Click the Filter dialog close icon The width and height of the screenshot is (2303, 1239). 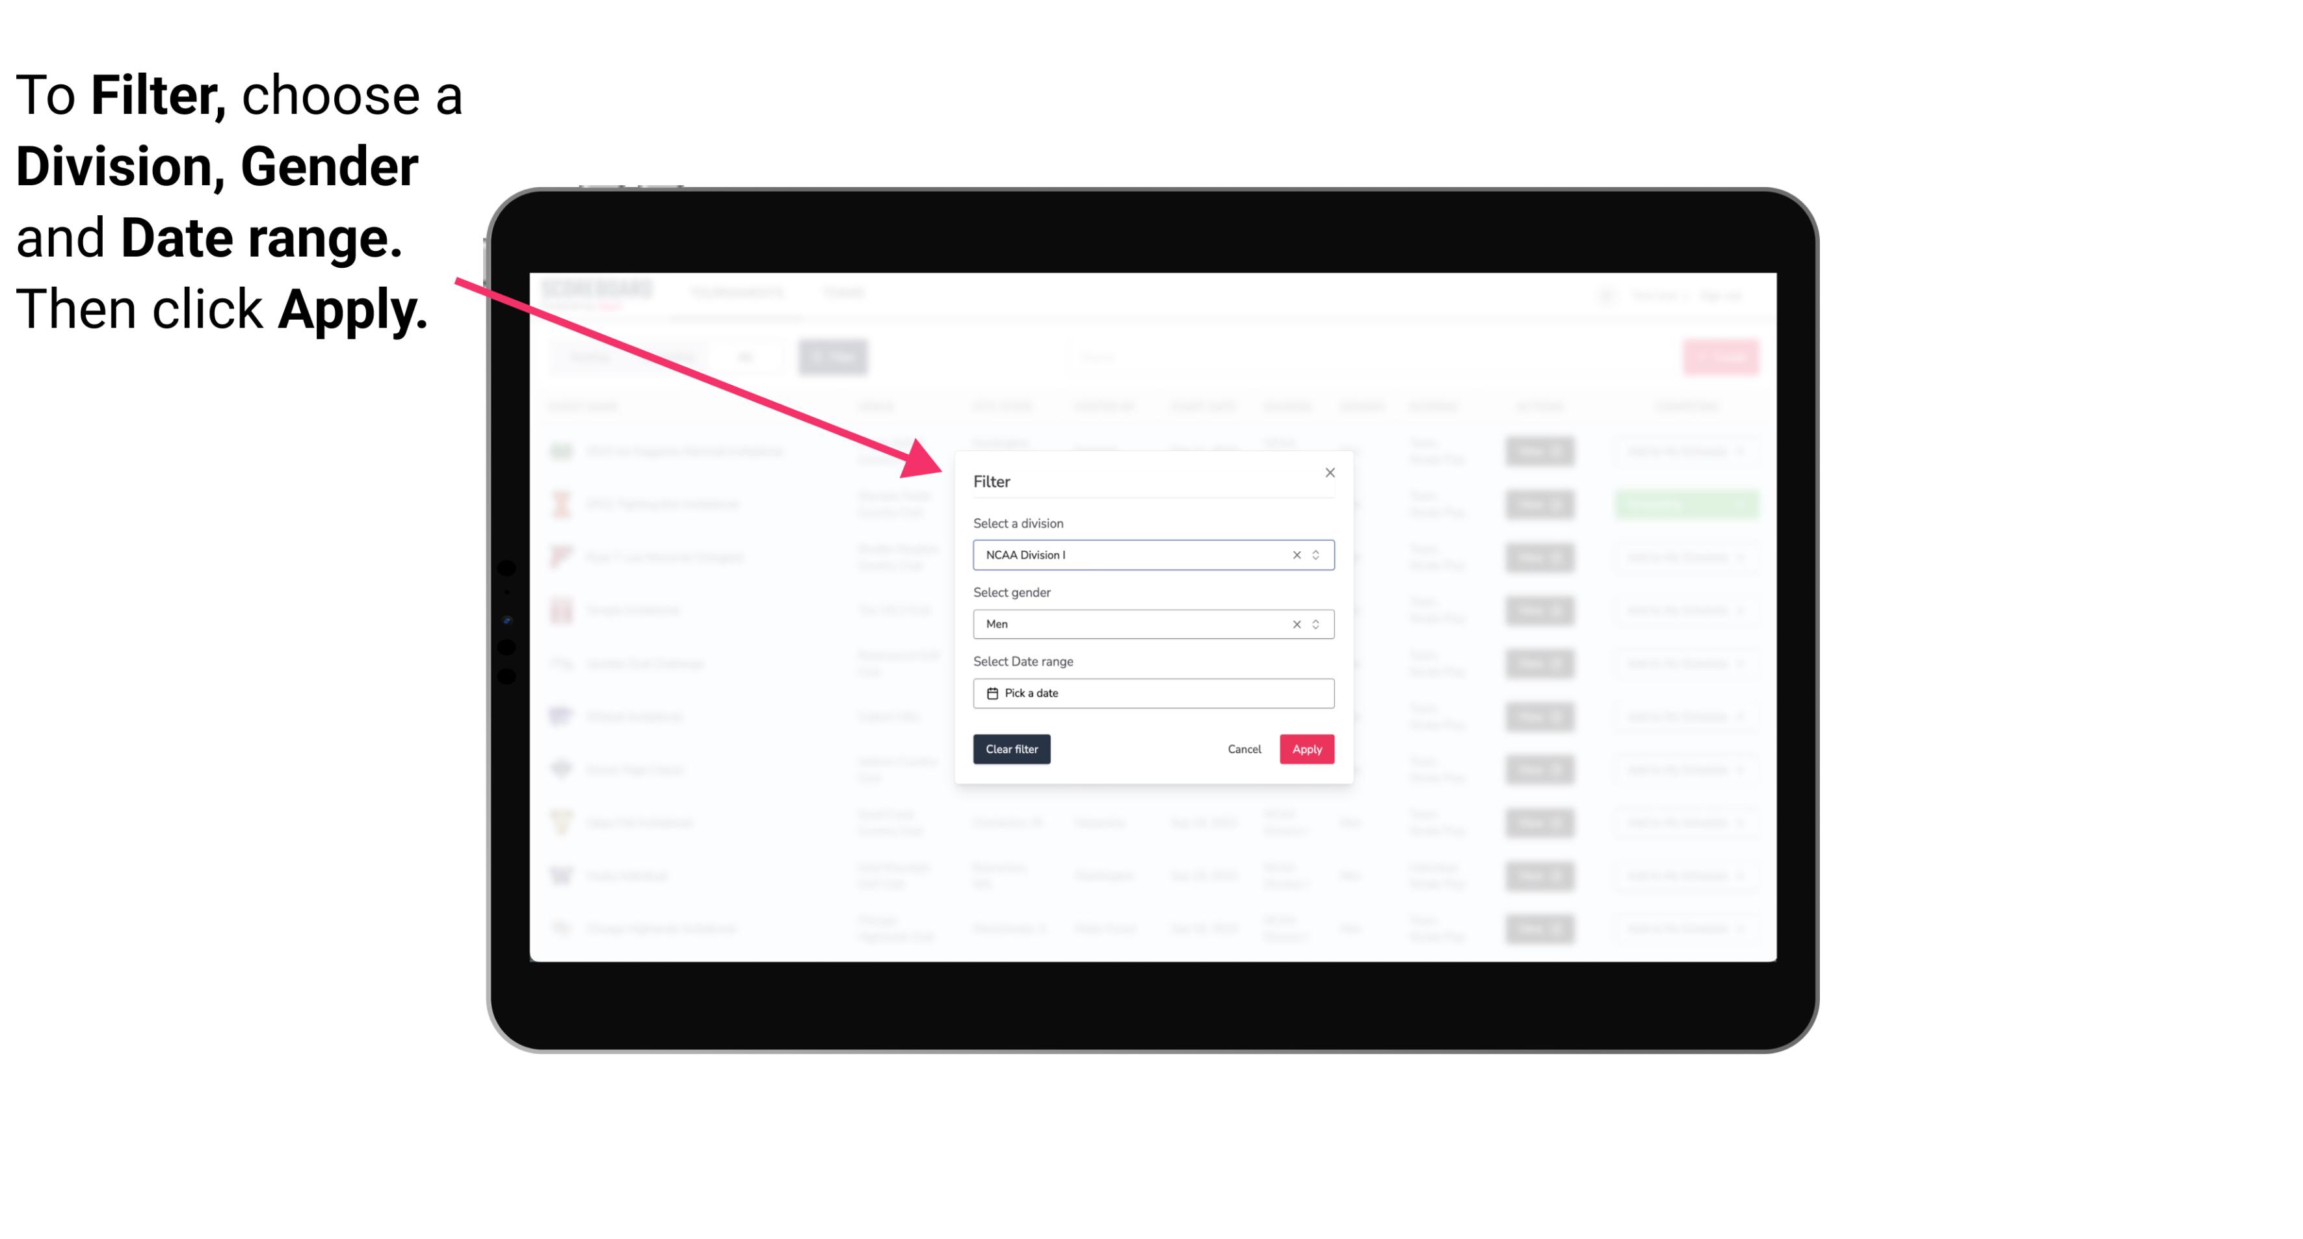[x=1328, y=473]
